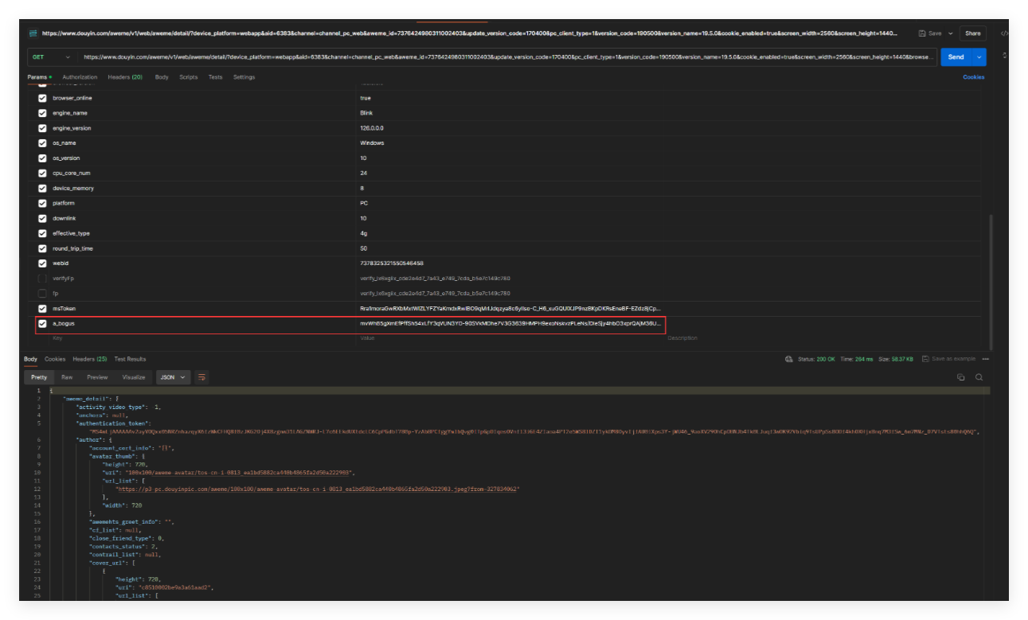Search the response using the magnifier icon
Screen dimensions: 1028x620
(x=979, y=377)
